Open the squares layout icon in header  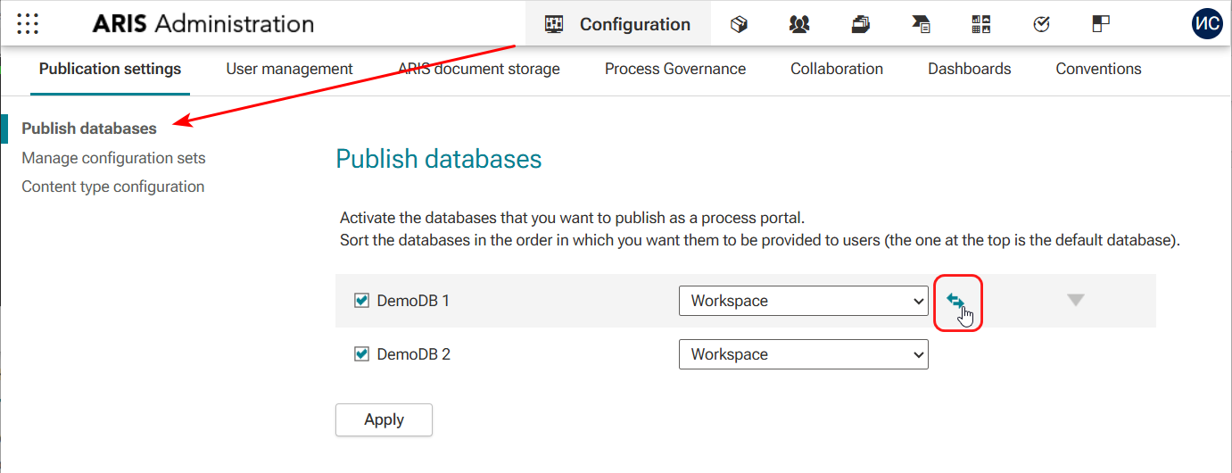click(x=1101, y=24)
